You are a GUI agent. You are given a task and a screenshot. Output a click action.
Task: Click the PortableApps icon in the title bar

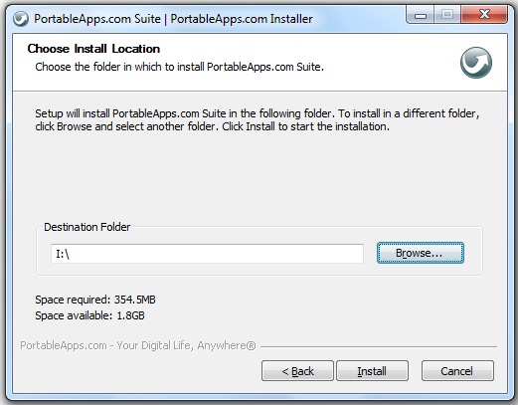(21, 19)
